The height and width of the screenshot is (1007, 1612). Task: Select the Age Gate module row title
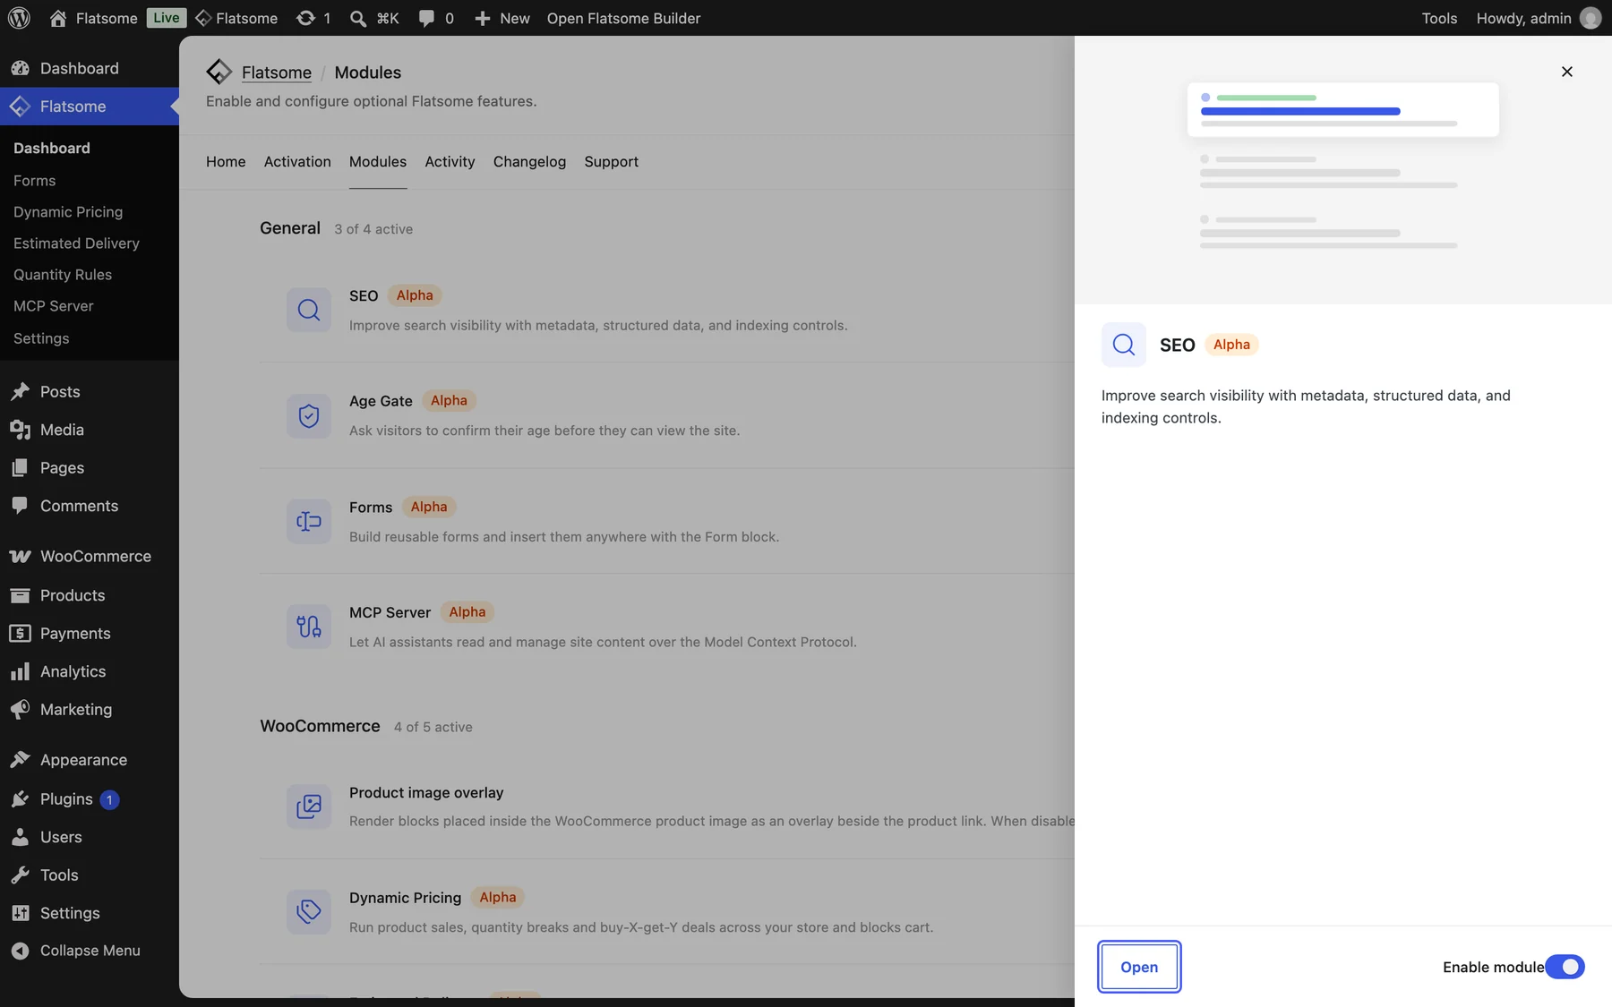point(381,401)
